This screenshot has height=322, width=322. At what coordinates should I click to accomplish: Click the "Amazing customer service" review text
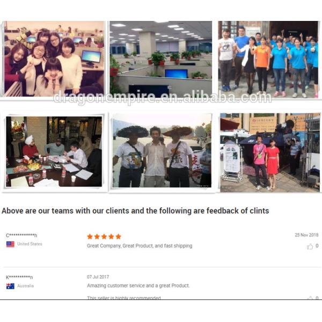(x=138, y=286)
